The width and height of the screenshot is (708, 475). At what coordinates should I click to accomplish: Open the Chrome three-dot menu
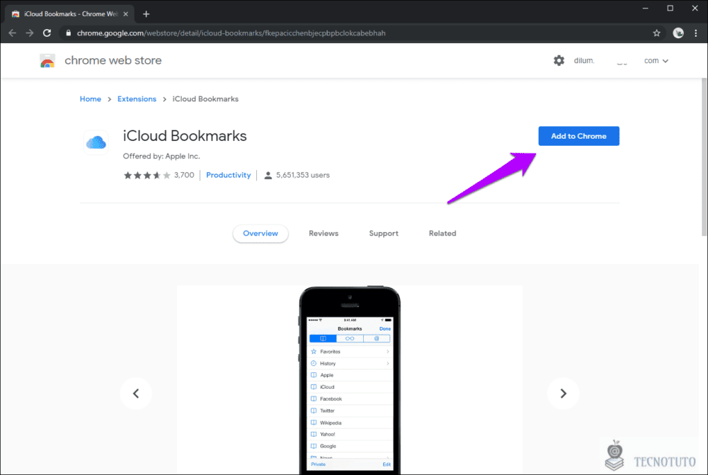point(696,33)
